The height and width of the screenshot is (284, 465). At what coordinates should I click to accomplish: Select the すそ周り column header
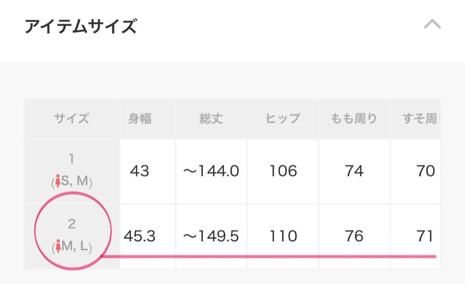pos(418,119)
